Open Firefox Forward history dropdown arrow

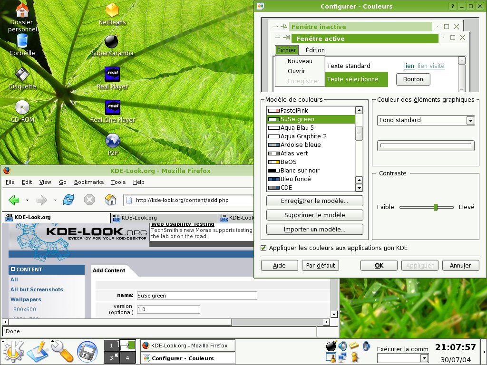pos(55,201)
